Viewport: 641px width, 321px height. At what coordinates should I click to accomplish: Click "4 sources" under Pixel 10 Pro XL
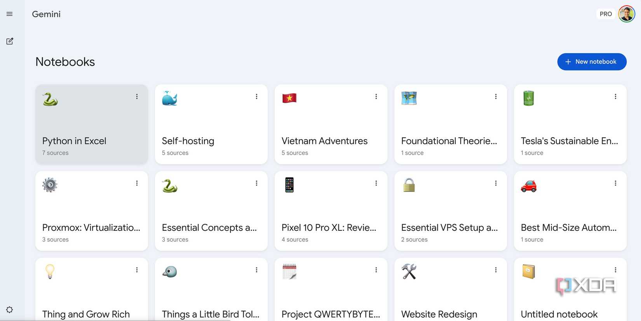(295, 240)
